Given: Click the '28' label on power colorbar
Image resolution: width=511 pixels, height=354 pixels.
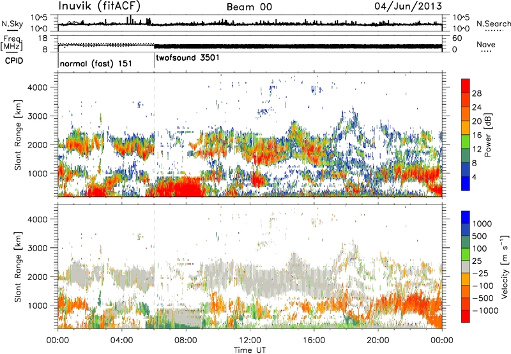Looking at the screenshot, I should 477,93.
